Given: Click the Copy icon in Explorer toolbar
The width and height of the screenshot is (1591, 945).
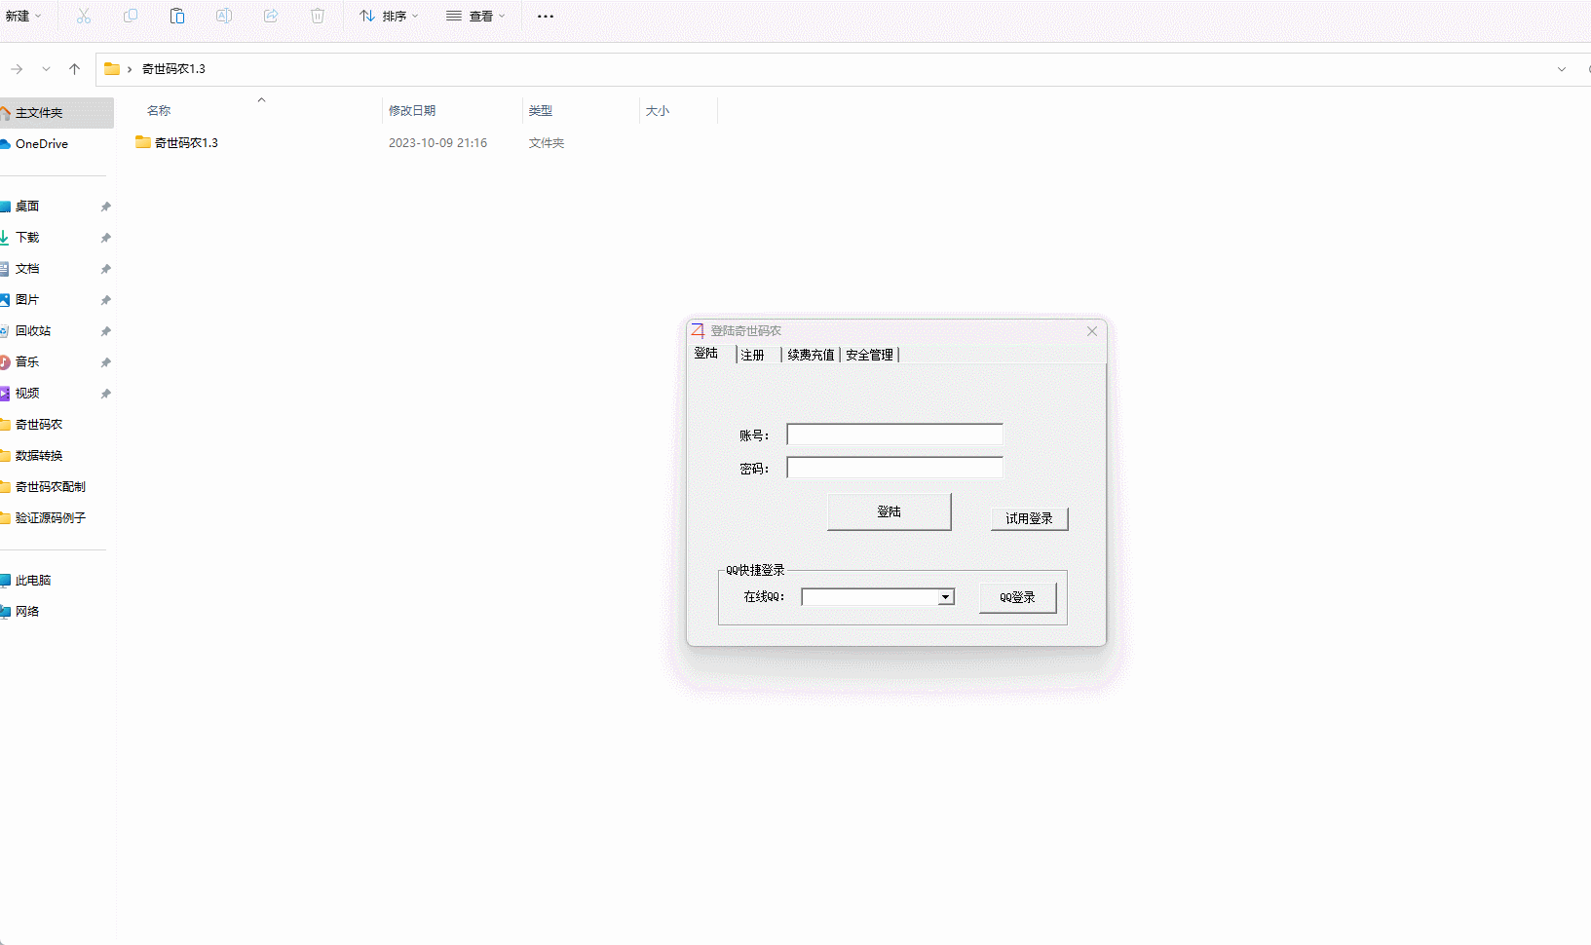Looking at the screenshot, I should 131,16.
